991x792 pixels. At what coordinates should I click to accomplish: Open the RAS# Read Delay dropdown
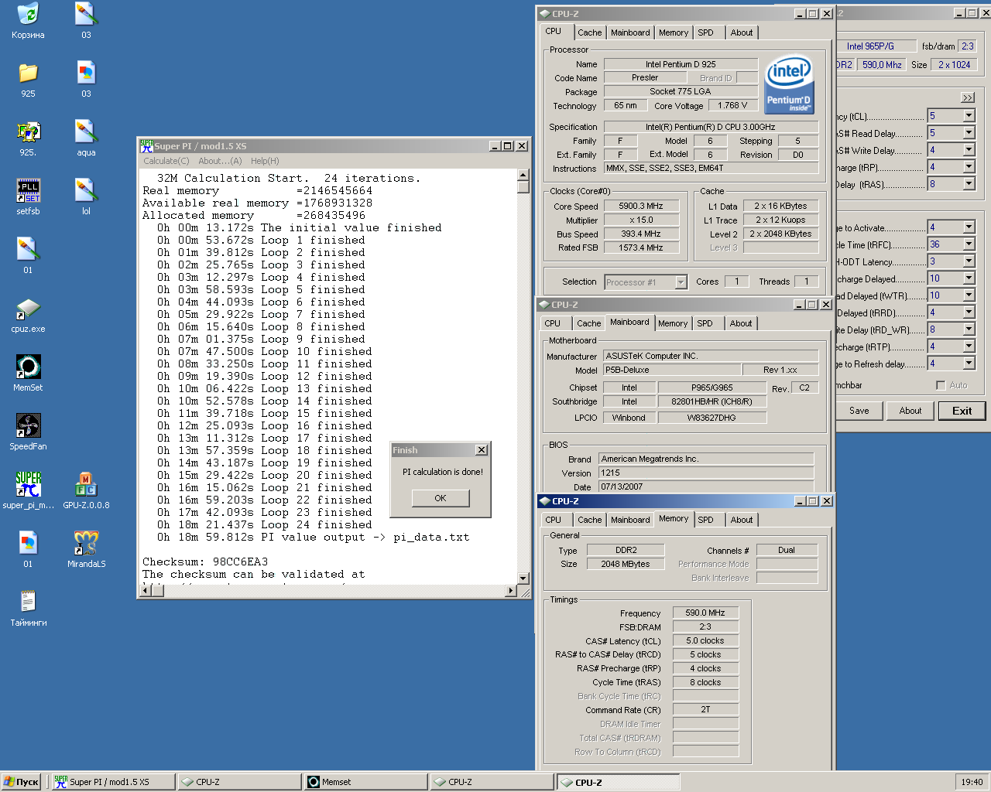969,133
